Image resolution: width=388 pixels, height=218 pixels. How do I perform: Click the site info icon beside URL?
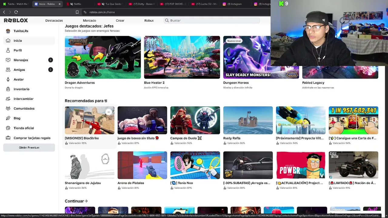click(85, 12)
